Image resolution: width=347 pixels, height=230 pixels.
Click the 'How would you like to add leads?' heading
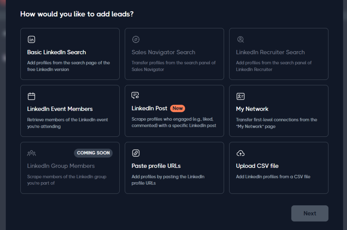(77, 14)
